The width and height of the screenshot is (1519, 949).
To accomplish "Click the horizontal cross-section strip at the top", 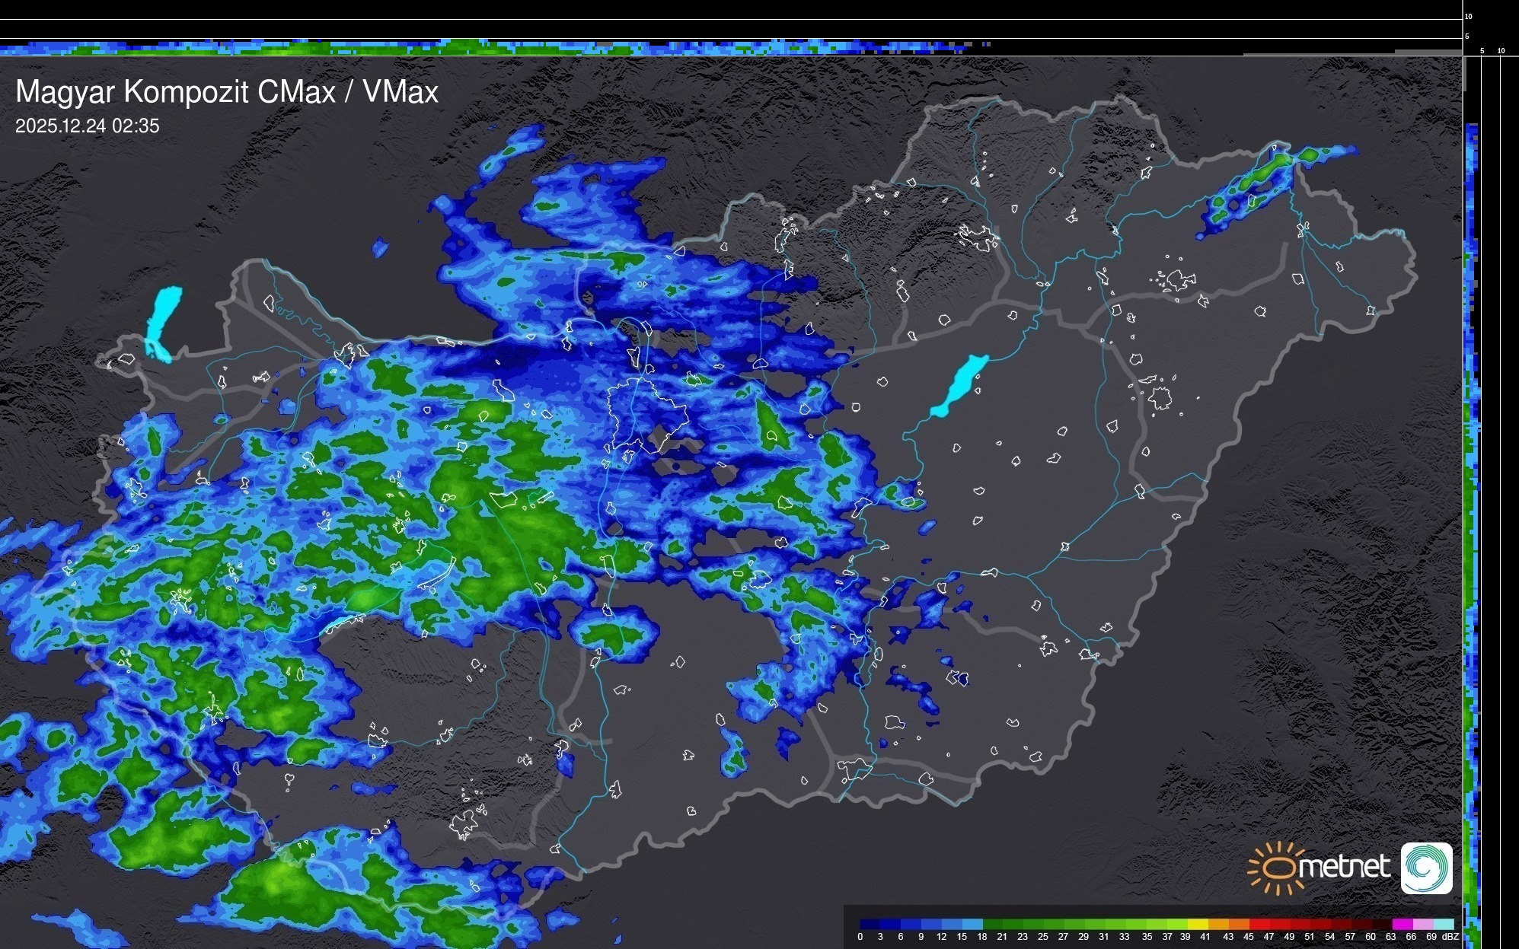I will [x=487, y=48].
